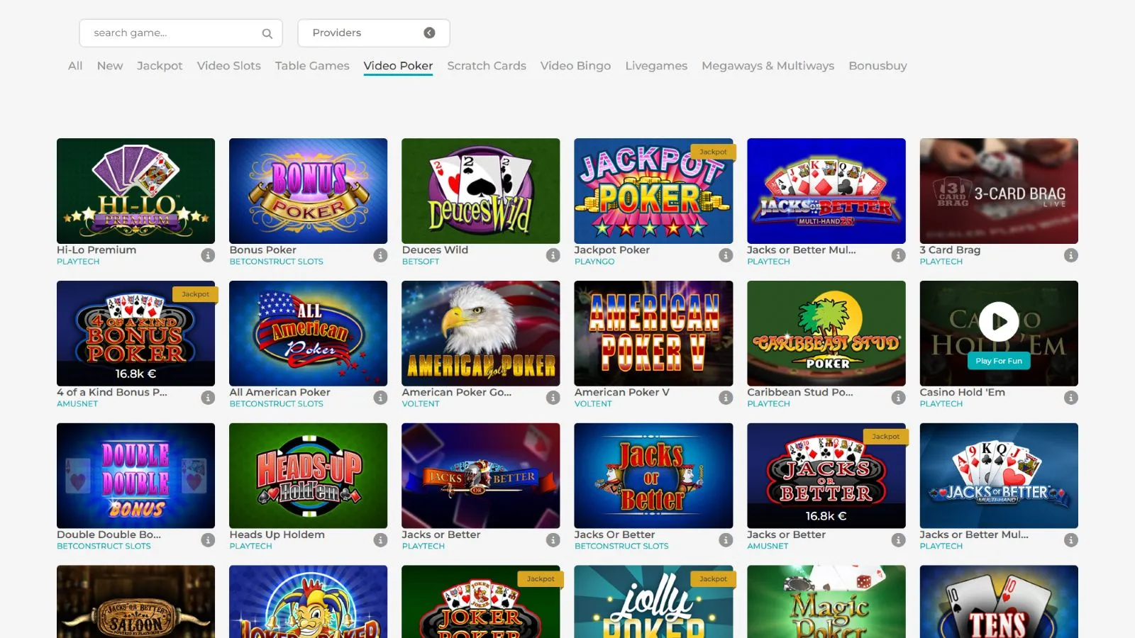The image size is (1135, 638).
Task: Select the Table Games category
Action: coord(312,66)
